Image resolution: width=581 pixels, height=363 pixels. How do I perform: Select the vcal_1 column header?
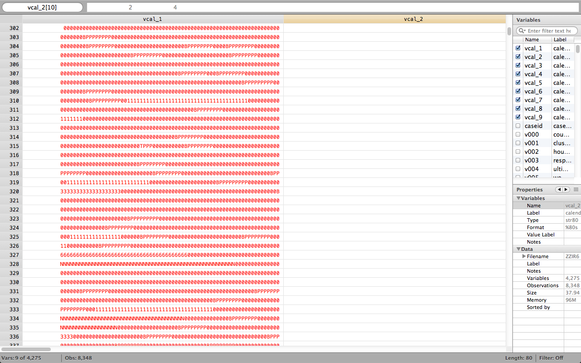pyautogui.click(x=153, y=19)
